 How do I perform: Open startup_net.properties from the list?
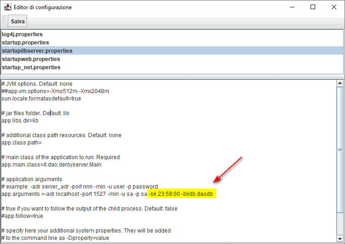[x=31, y=67]
